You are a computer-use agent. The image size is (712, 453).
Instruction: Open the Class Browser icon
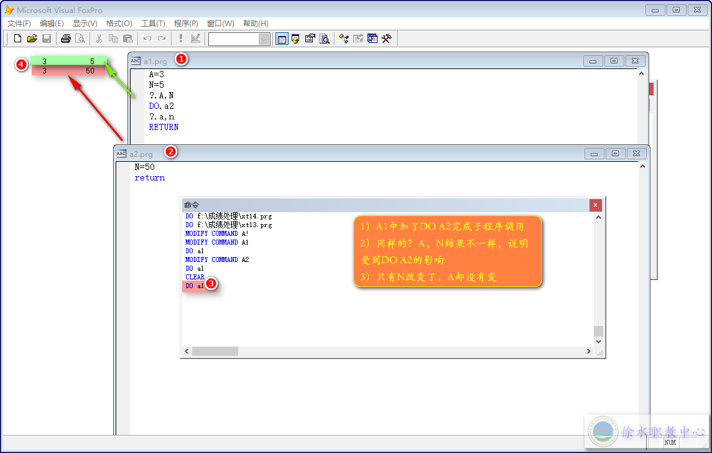tap(344, 39)
